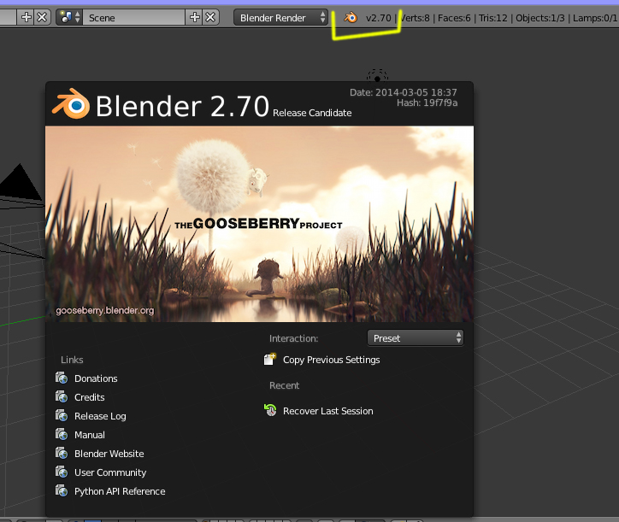Viewport: 619px width, 522px height.
Task: Open the Python API Reference link
Action: pos(120,491)
